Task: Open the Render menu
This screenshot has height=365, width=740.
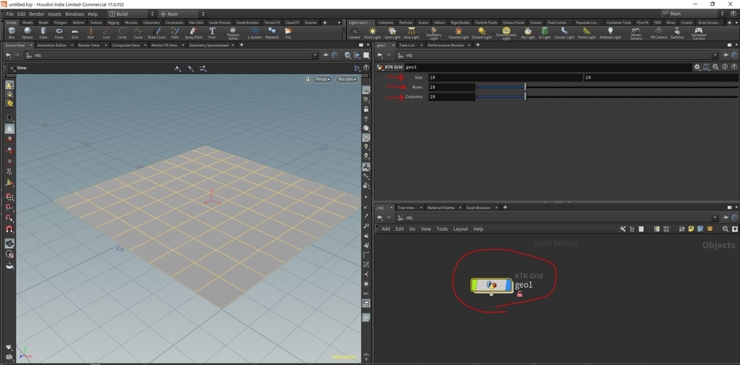Action: tap(37, 14)
